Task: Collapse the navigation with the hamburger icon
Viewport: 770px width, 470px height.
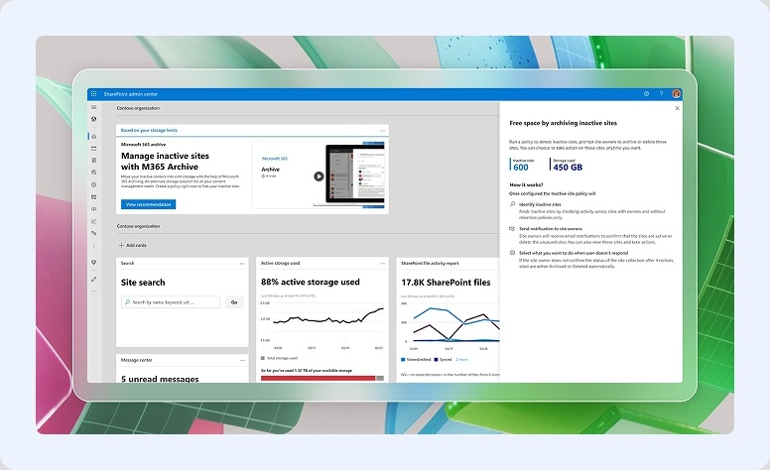Action: [x=94, y=107]
